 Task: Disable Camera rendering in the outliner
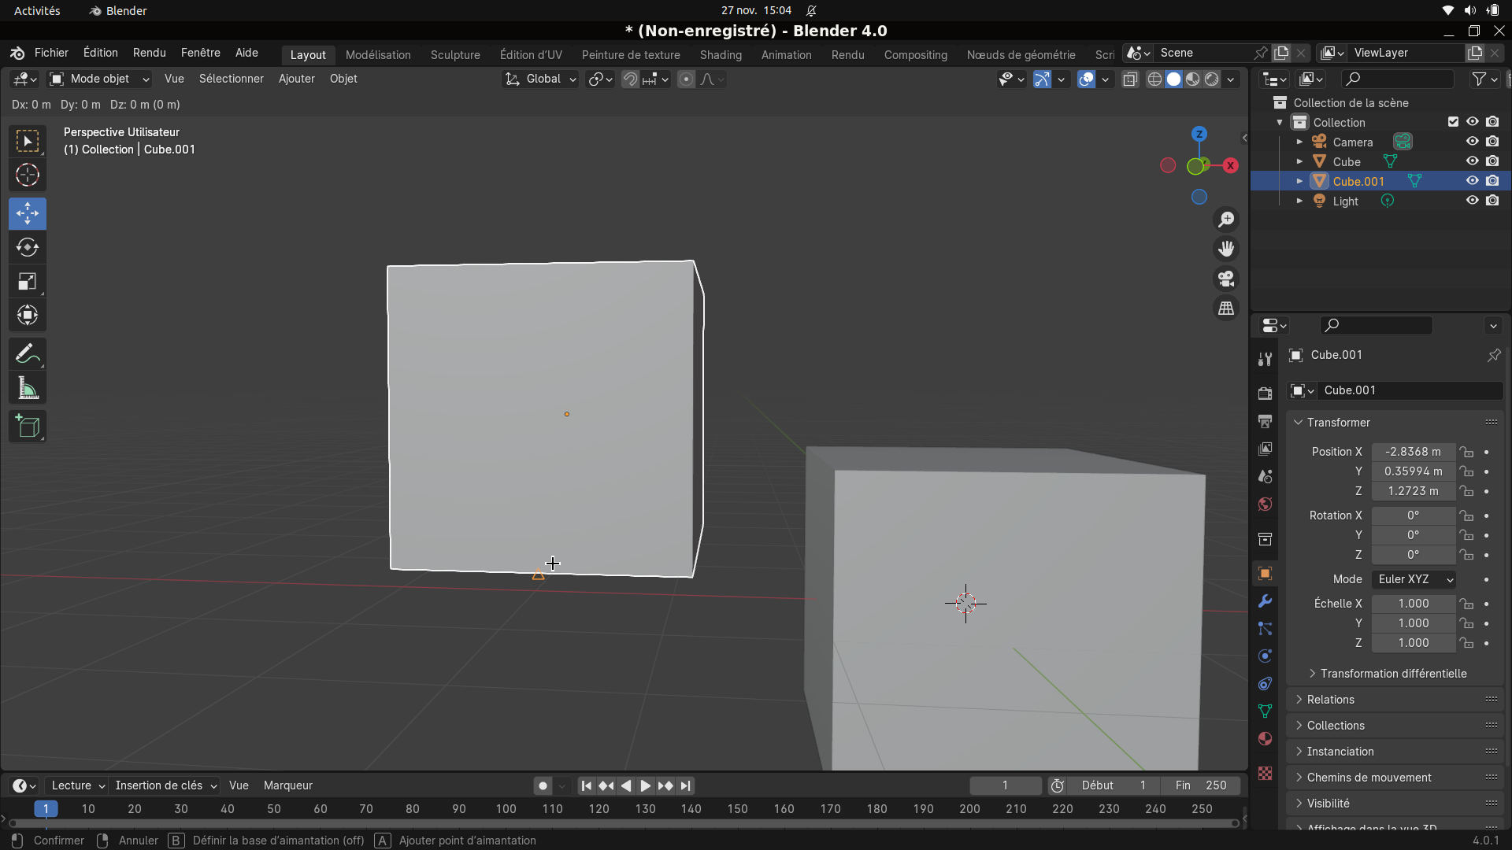tap(1492, 142)
